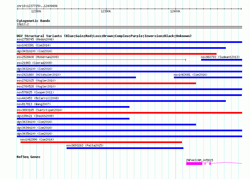Click the RefSeq Genes track title
Screen dimensions: 250x179
pyautogui.click(x=28, y=157)
